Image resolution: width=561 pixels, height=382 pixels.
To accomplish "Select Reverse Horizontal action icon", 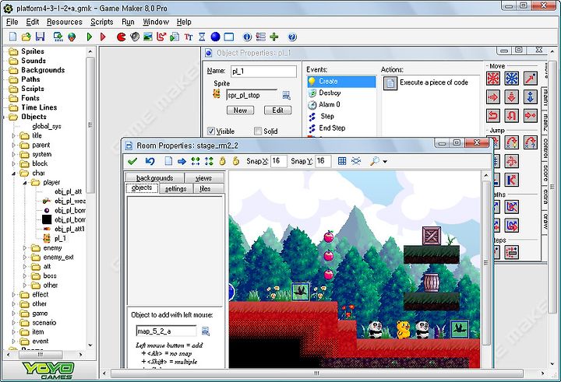I will pos(493,115).
